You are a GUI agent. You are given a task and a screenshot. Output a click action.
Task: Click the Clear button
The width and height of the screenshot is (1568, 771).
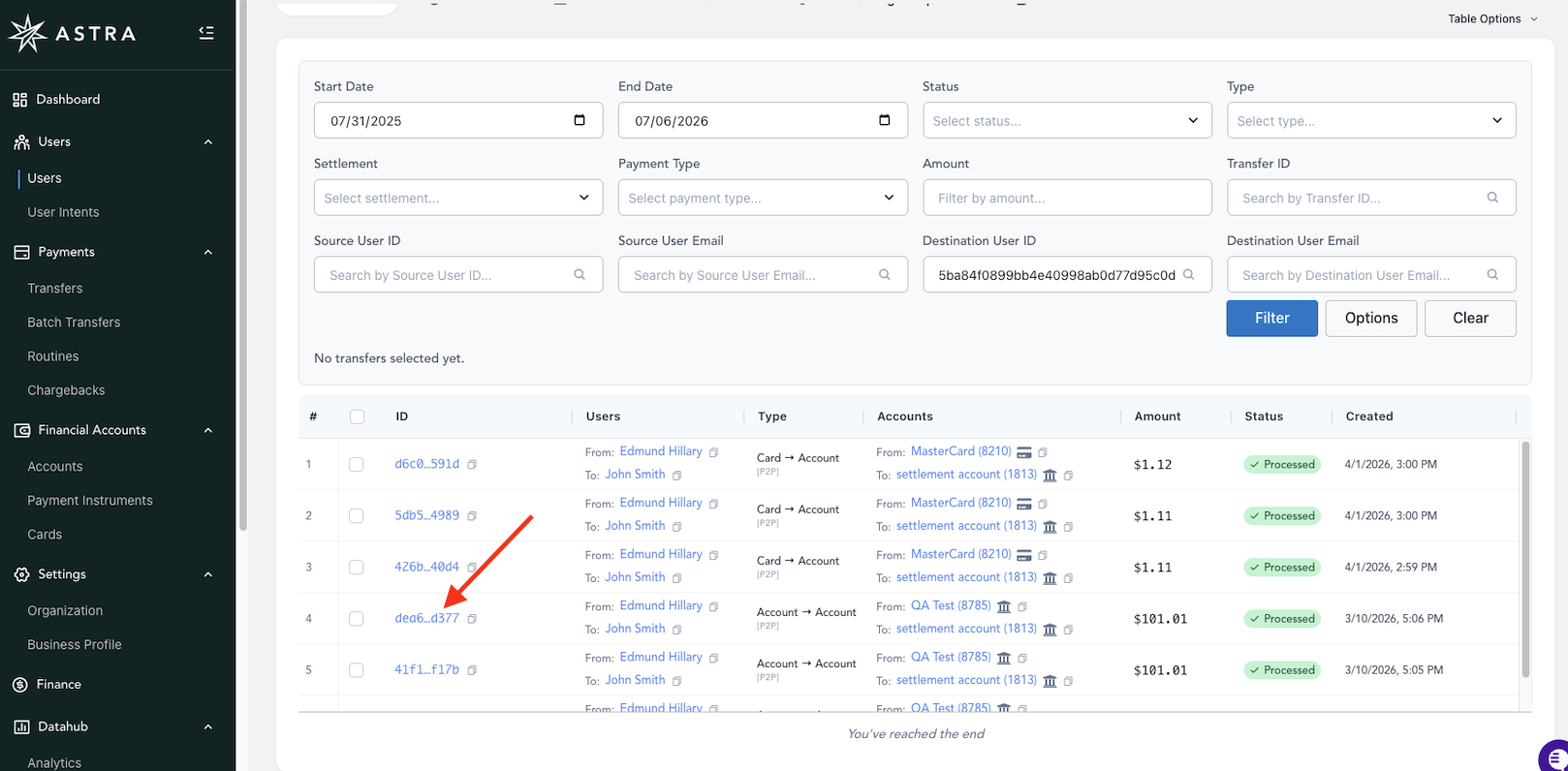[x=1470, y=318]
